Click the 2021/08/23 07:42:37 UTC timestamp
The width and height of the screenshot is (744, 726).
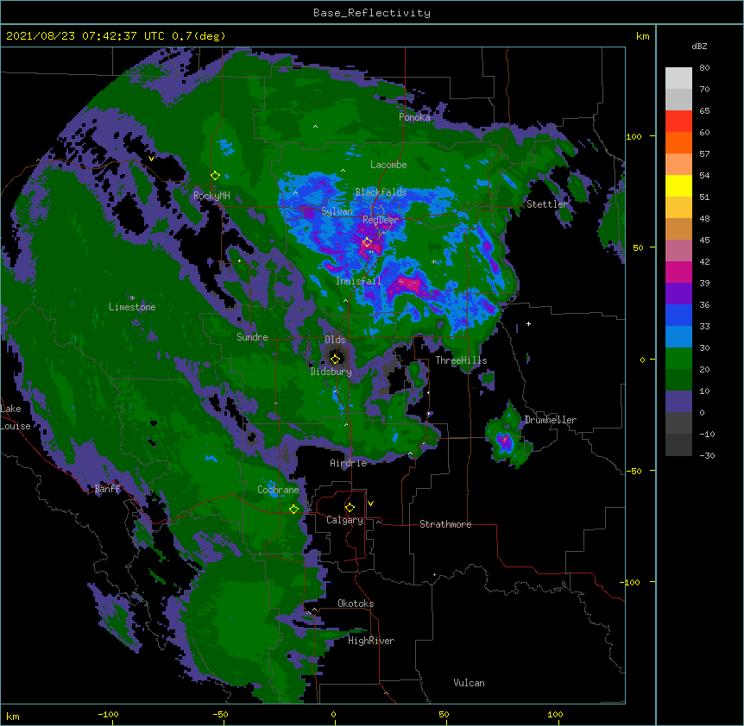click(x=85, y=36)
